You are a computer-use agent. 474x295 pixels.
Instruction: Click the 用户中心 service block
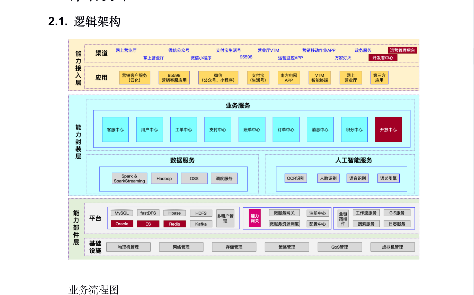[x=150, y=130]
